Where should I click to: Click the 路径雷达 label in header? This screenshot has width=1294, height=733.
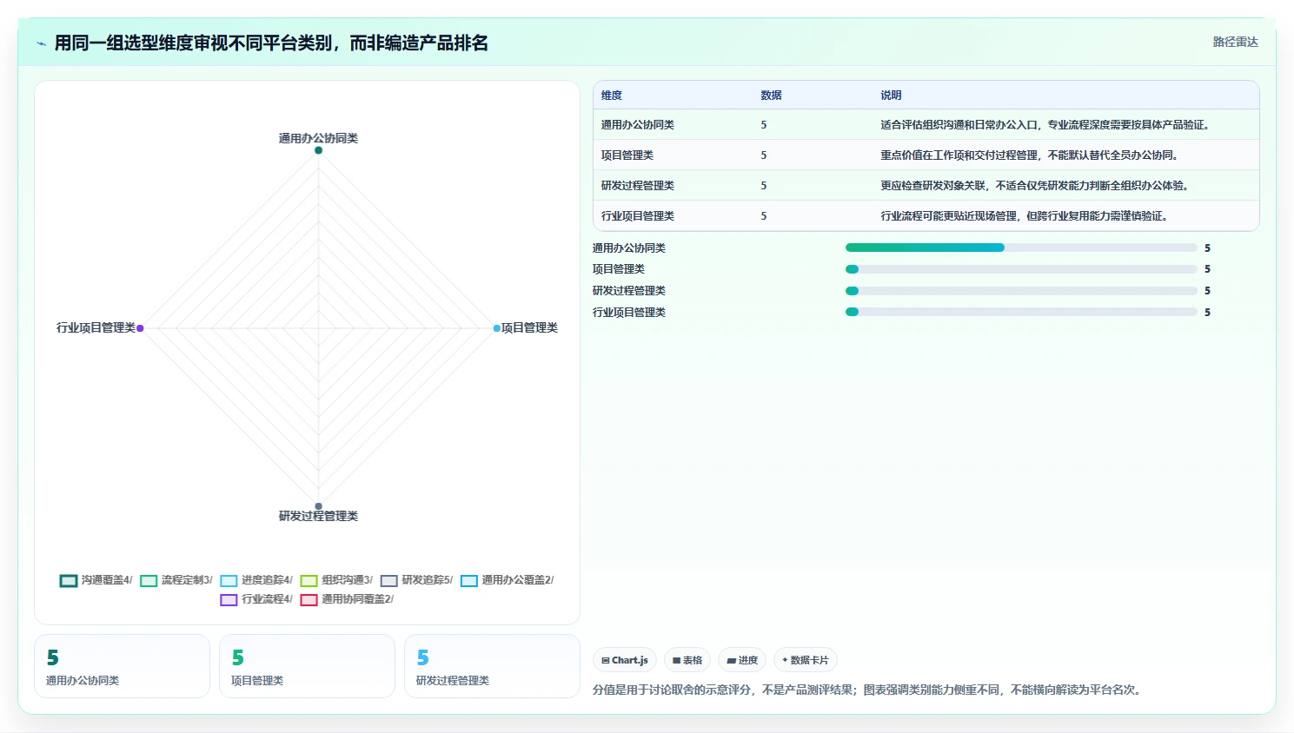1235,42
